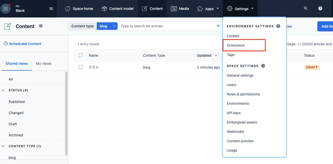Open Embargoed assets settings
Screen dimensions: 333x164
tap(242, 122)
